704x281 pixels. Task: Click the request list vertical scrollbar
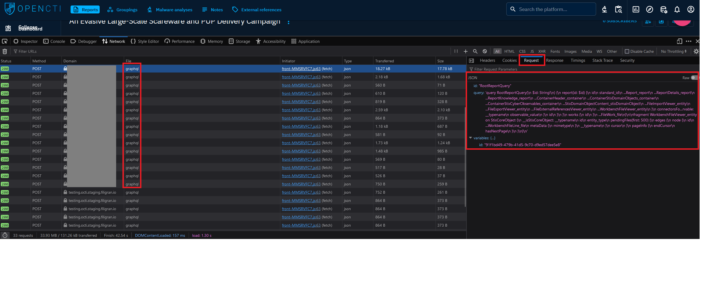465,157
